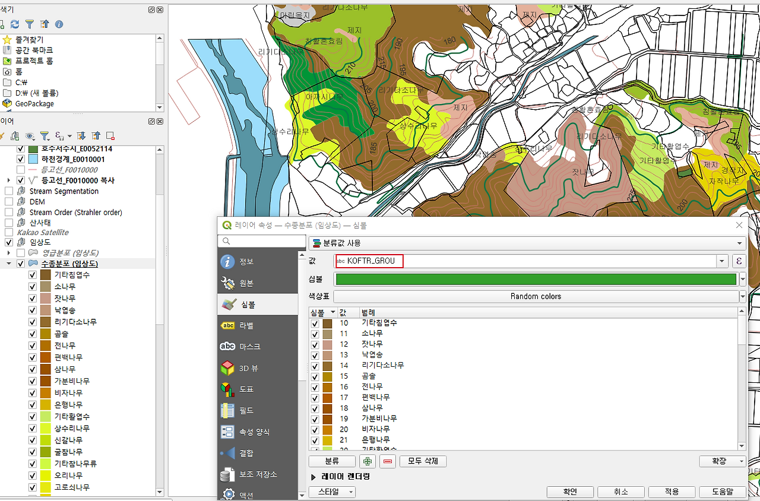Apply changes with the 적용 button

pyautogui.click(x=670, y=492)
